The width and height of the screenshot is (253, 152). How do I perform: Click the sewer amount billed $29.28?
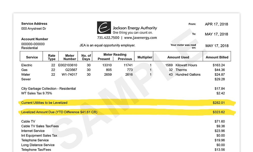[220, 79]
